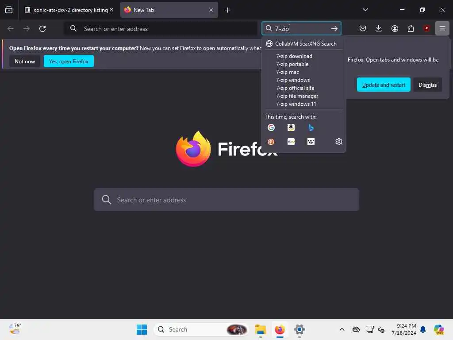
Task: Focus the toolbar address bar
Action: 160,29
